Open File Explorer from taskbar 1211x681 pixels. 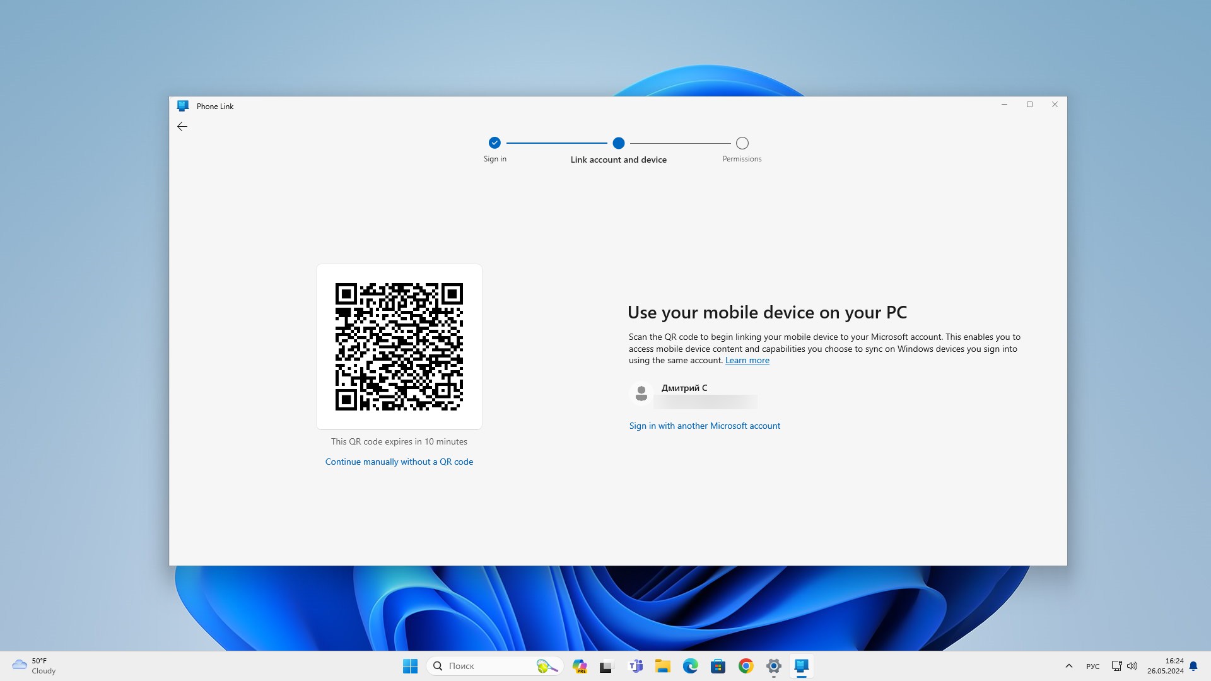click(x=663, y=665)
